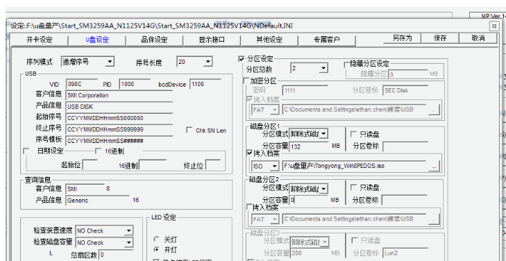506x261 pixels.
Task: Click the 终止序号 field
Action: [119, 129]
